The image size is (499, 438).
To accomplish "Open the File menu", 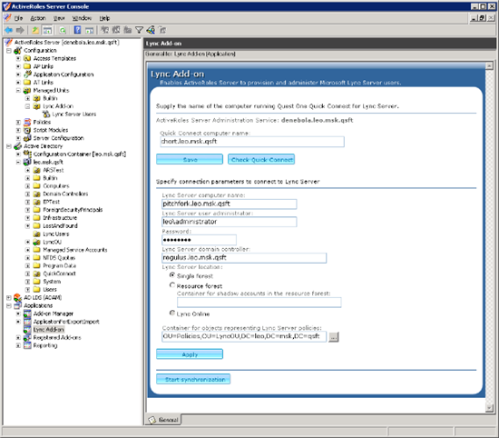I will (x=18, y=18).
